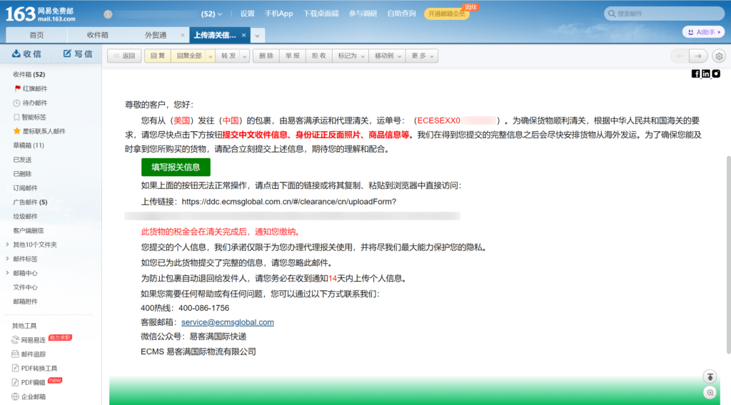Open 广告邮件 (5) folder
The width and height of the screenshot is (731, 405).
pos(30,202)
